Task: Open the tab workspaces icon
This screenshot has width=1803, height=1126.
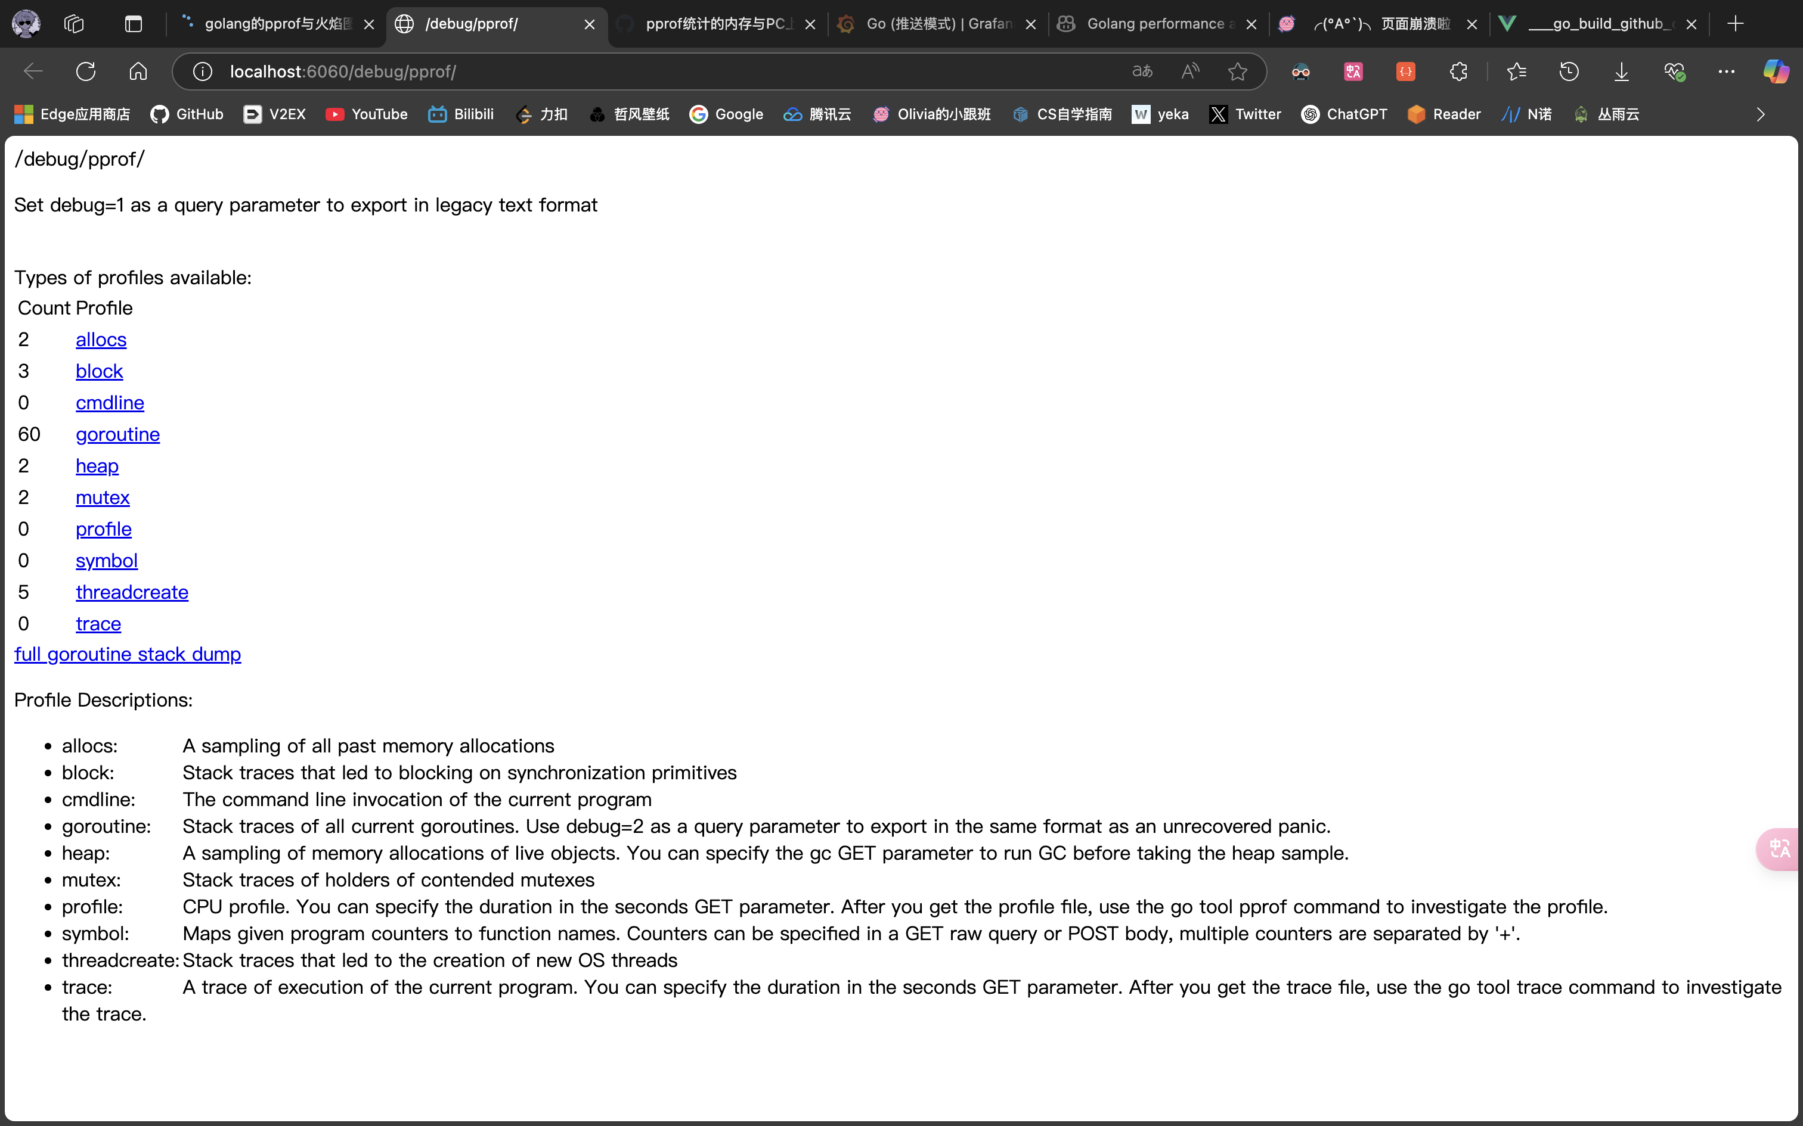Action: [x=74, y=24]
